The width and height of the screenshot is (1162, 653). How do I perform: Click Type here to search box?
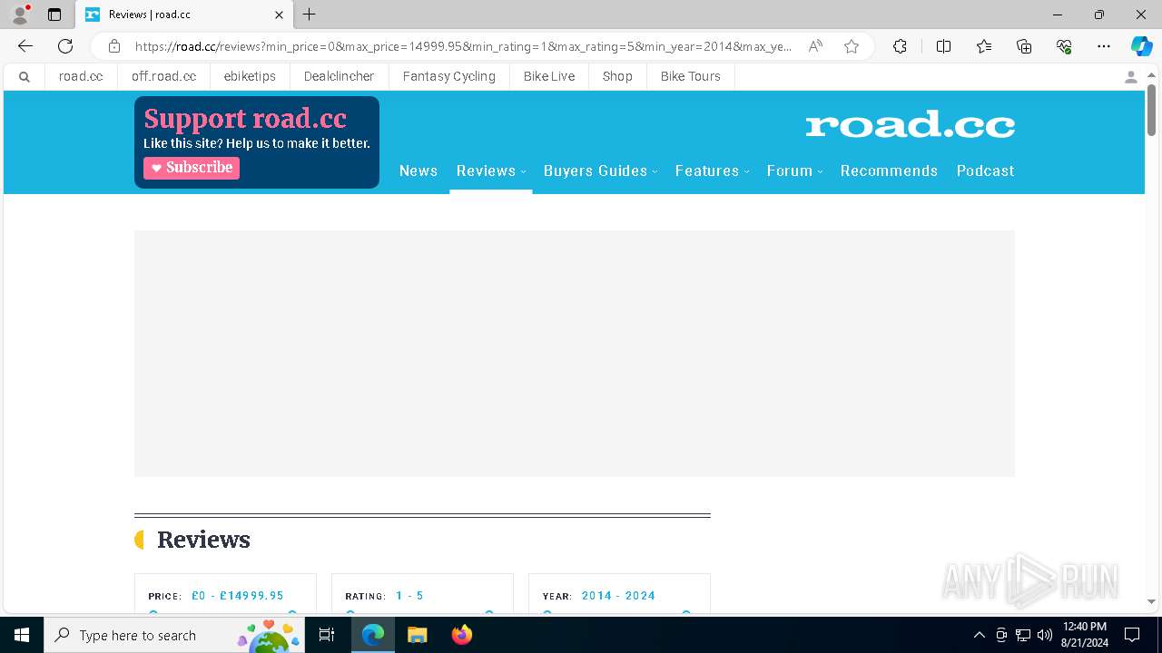[x=172, y=635]
